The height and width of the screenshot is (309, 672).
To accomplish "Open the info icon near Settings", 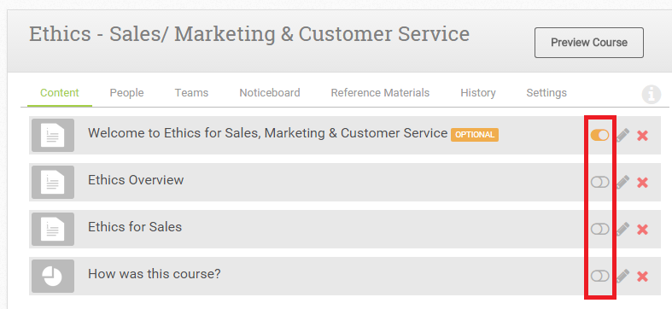I will tap(651, 94).
